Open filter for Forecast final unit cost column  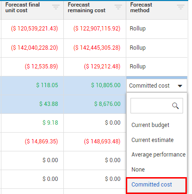[x=56, y=7]
